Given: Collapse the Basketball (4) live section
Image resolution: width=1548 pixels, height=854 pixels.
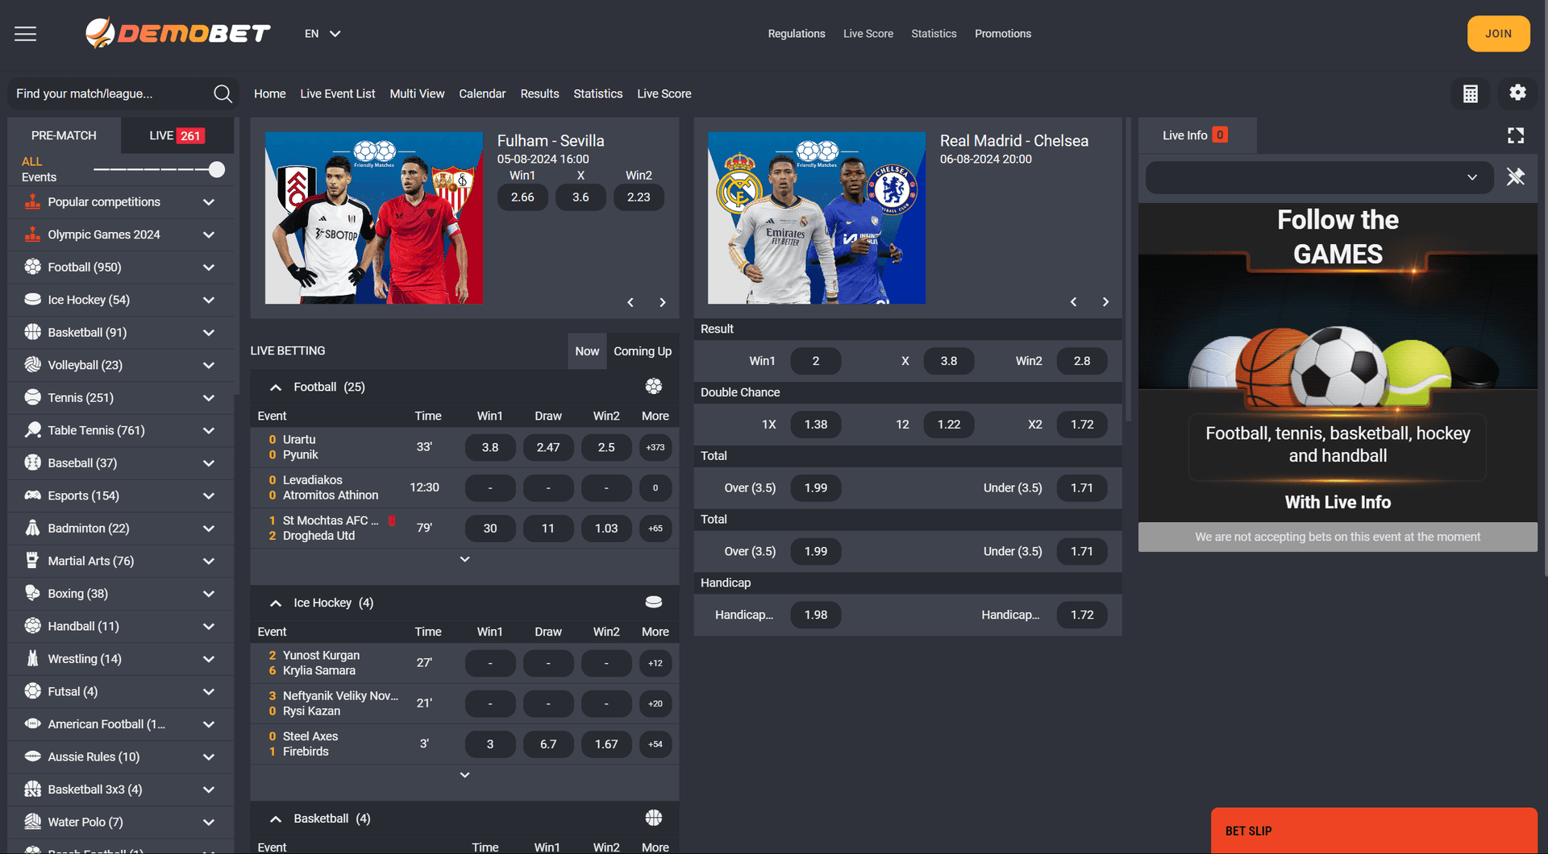Looking at the screenshot, I should click(276, 819).
